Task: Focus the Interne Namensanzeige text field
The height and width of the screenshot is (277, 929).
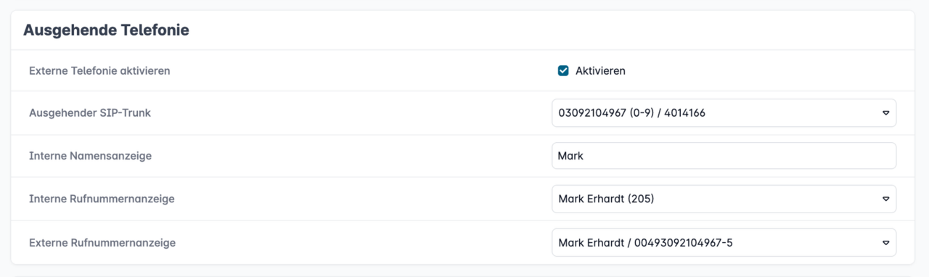Action: click(724, 156)
